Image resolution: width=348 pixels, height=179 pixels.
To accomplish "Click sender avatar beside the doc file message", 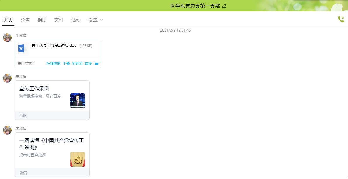I will pos(7,38).
